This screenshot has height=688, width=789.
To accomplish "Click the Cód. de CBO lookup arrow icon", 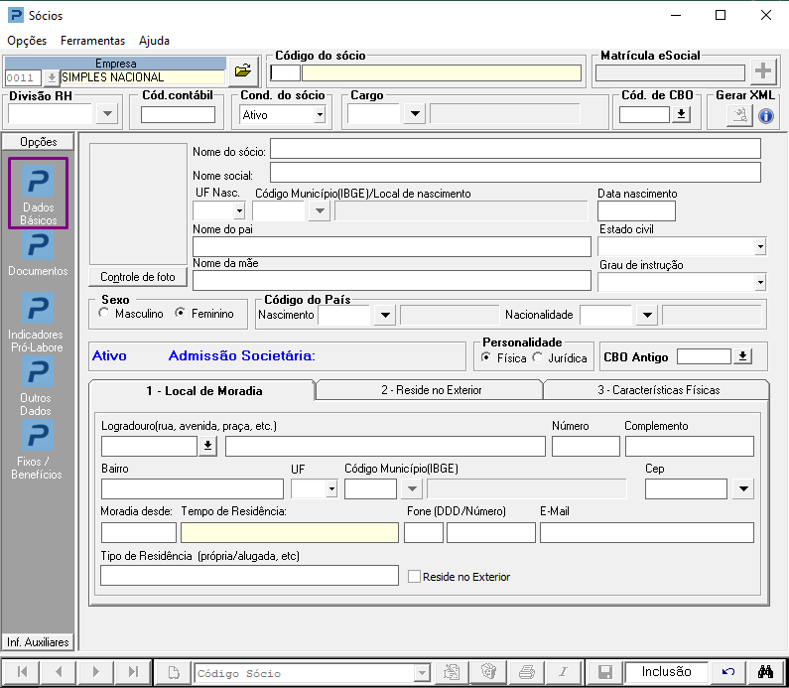I will [681, 115].
